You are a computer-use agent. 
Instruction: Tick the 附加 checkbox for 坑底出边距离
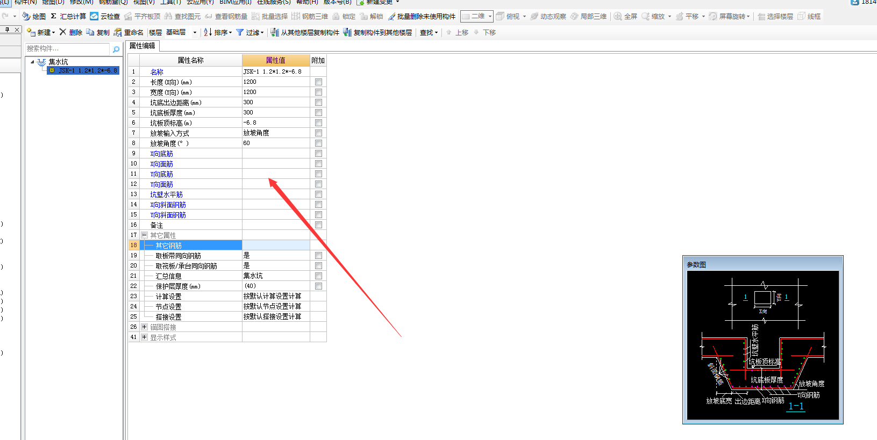pos(318,103)
